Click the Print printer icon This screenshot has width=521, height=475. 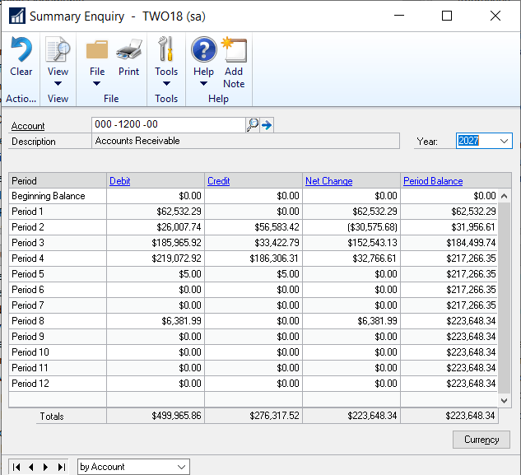[128, 50]
